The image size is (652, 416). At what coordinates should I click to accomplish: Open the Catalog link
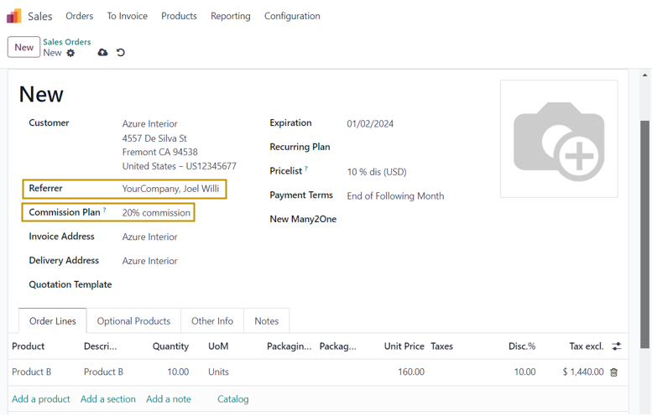pos(232,399)
